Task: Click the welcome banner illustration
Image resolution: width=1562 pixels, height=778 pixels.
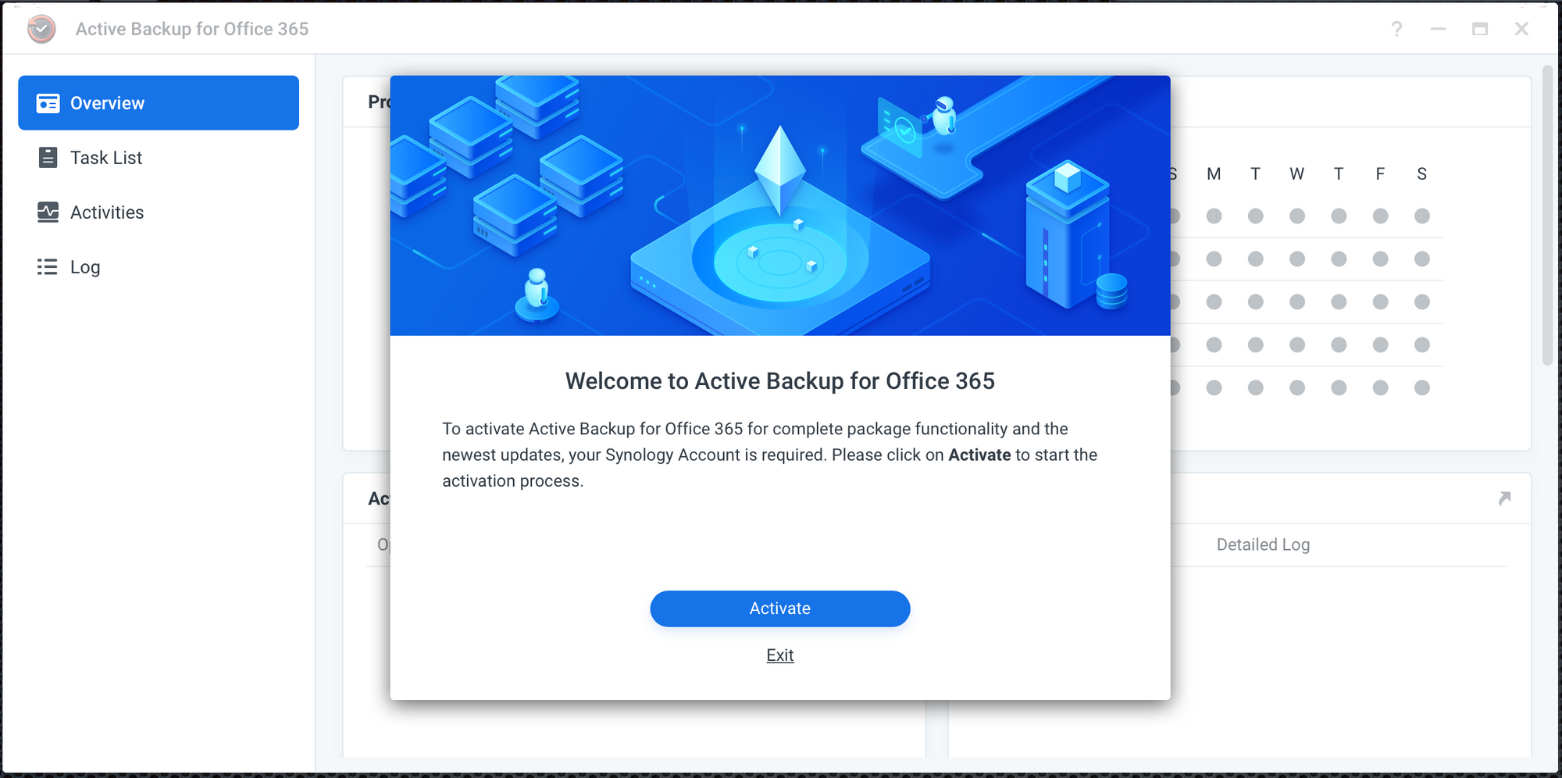Action: (780, 205)
